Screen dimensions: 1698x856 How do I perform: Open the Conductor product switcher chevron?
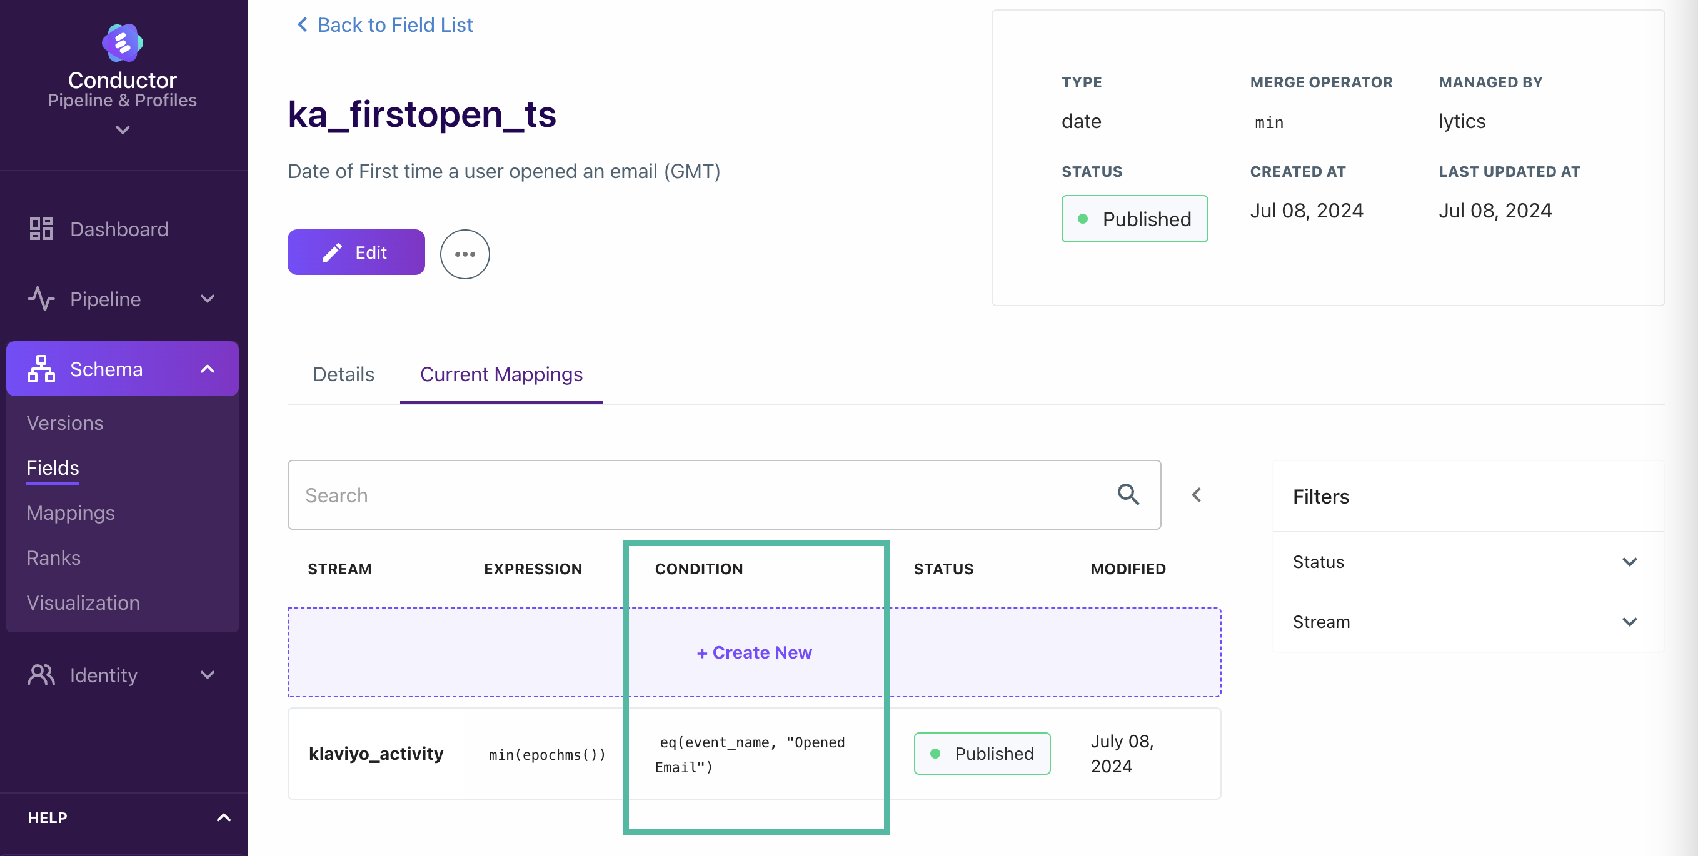123,130
